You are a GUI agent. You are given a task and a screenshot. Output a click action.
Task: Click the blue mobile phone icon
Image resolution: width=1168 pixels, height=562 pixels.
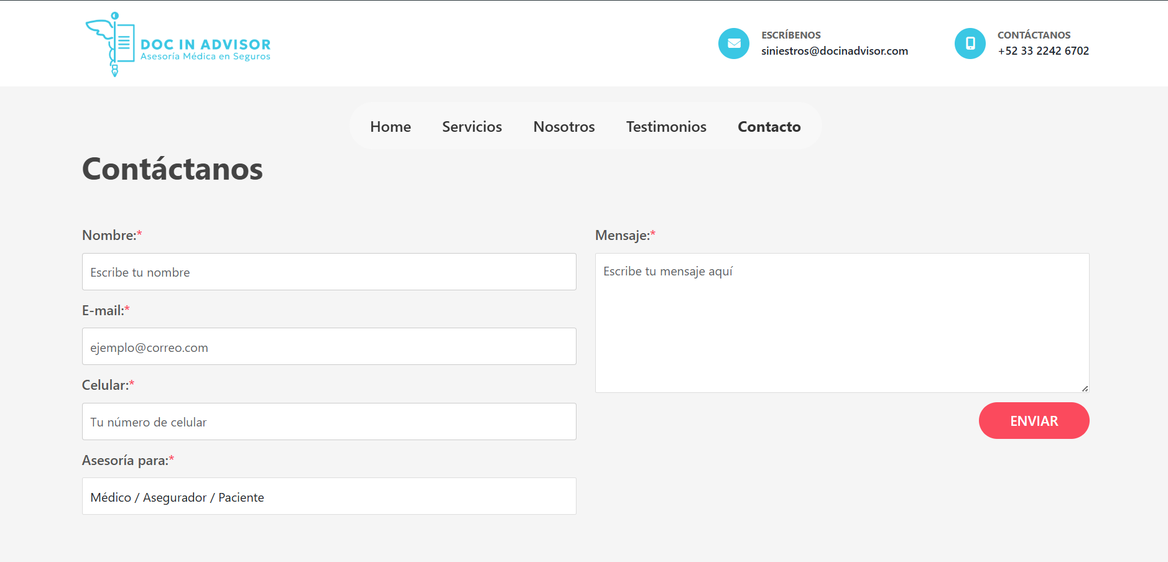(970, 44)
